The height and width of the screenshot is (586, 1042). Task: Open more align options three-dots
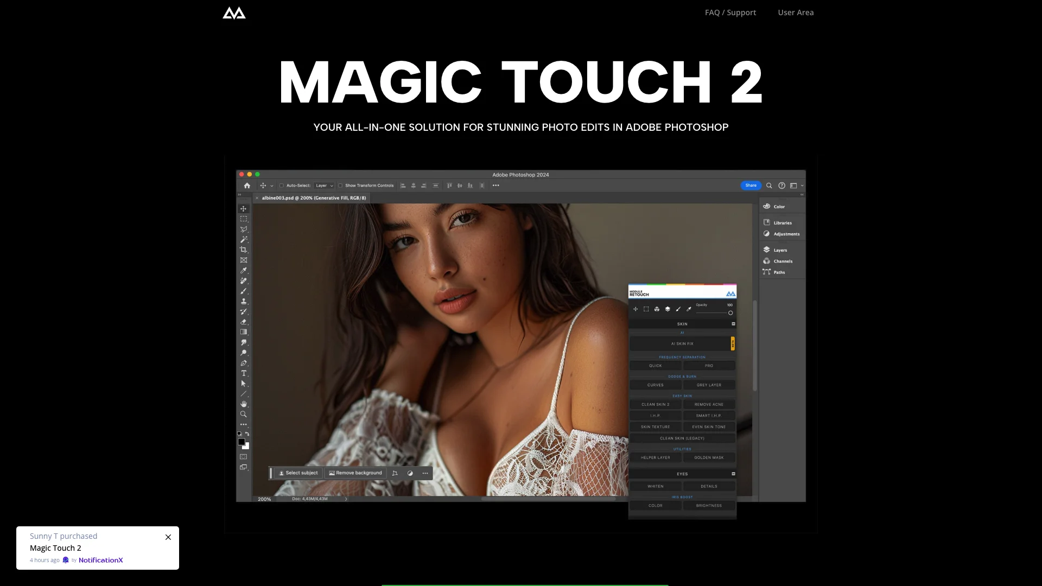[x=496, y=186]
